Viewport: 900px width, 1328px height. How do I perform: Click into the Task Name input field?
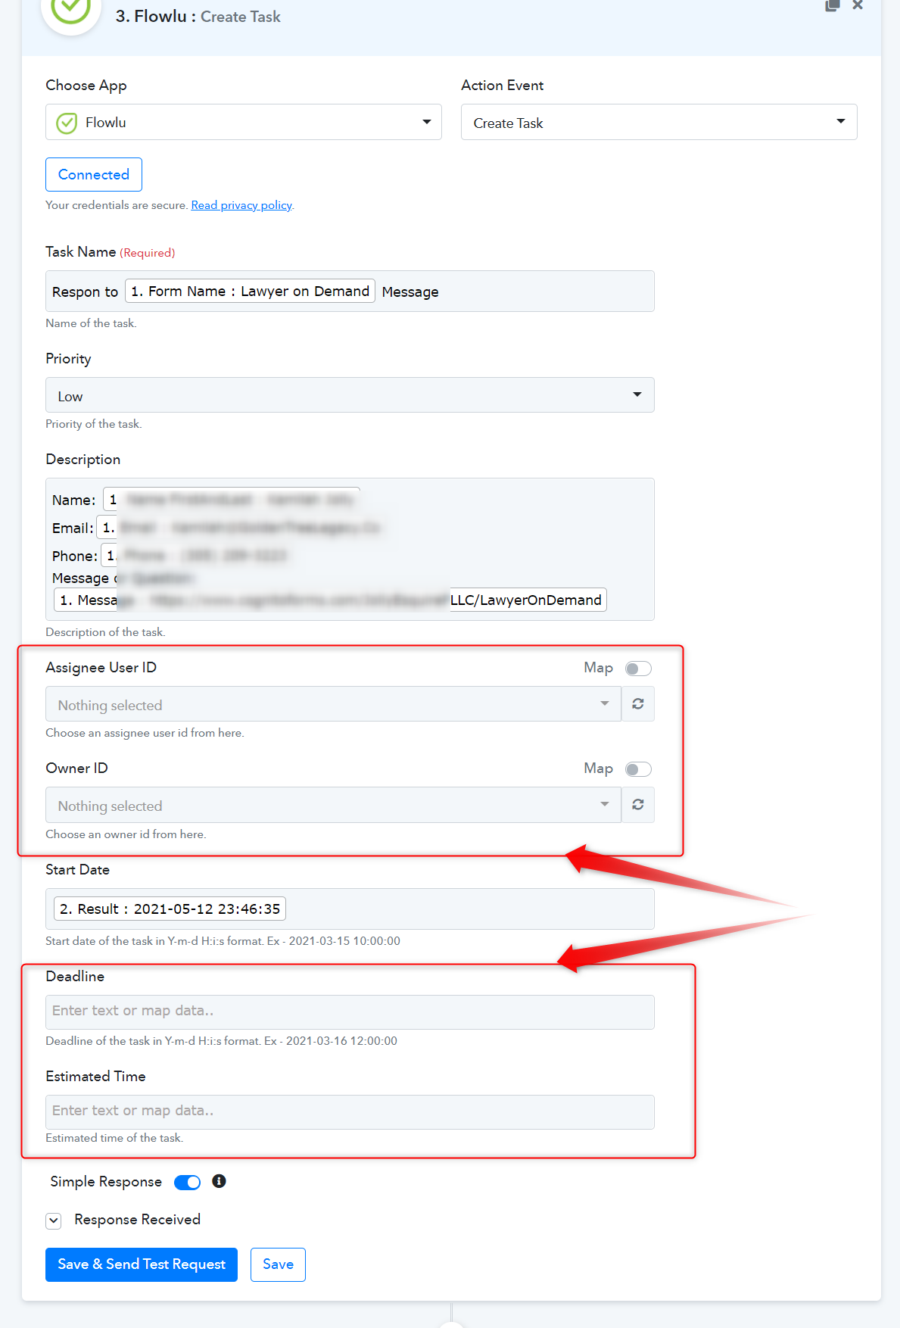coord(350,291)
